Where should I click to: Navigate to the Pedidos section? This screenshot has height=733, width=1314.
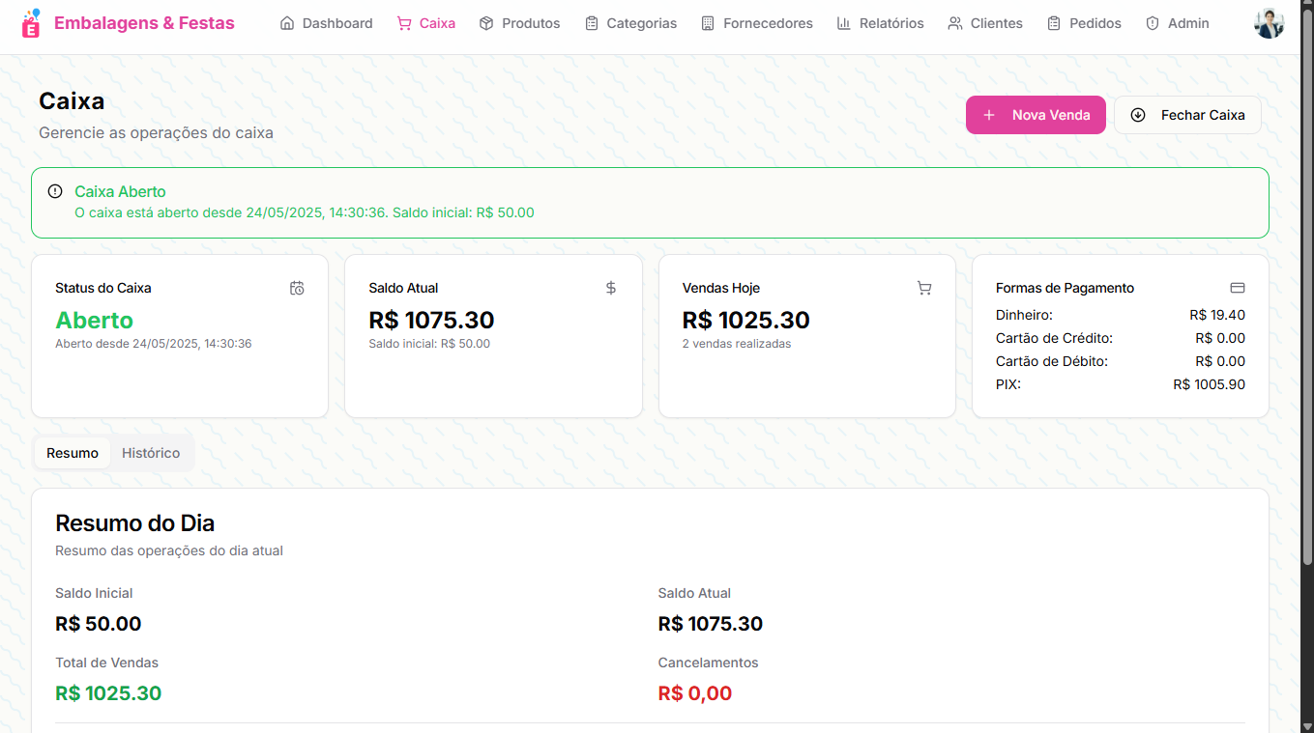[x=1084, y=23]
